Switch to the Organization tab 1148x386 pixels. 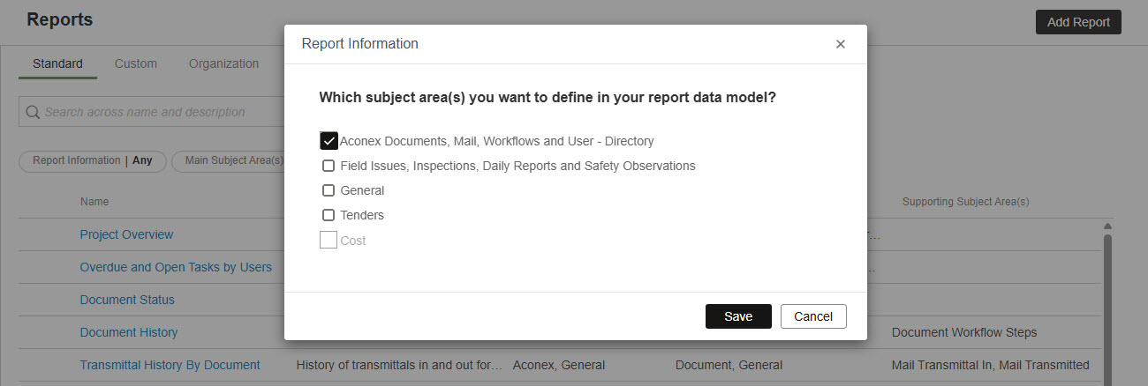point(223,63)
